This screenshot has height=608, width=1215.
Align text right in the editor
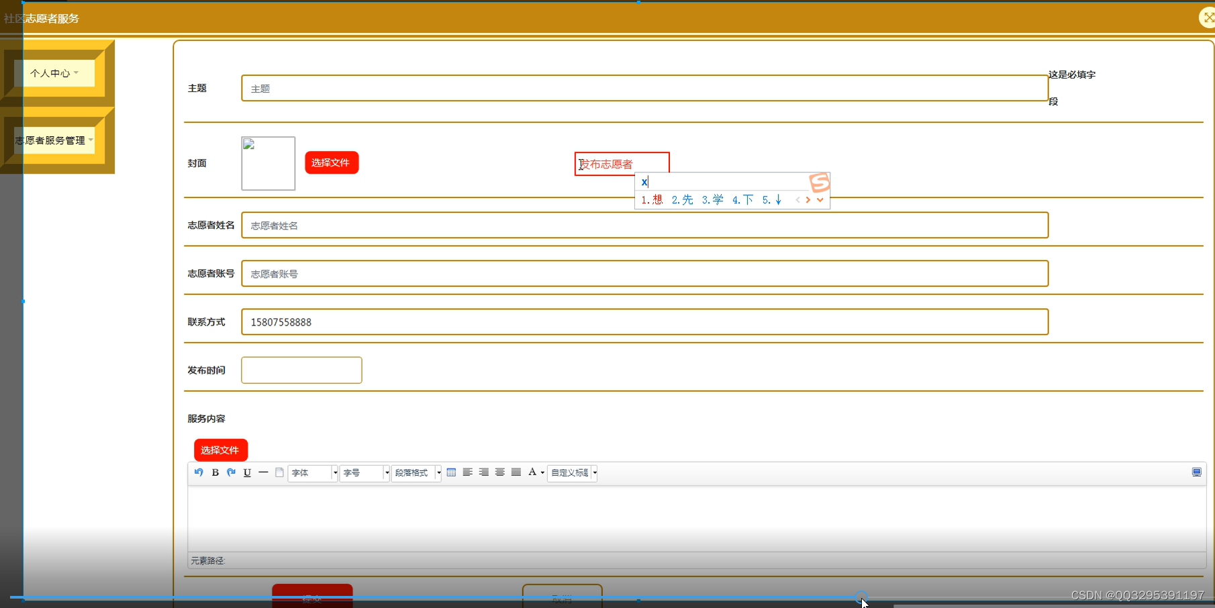click(483, 472)
